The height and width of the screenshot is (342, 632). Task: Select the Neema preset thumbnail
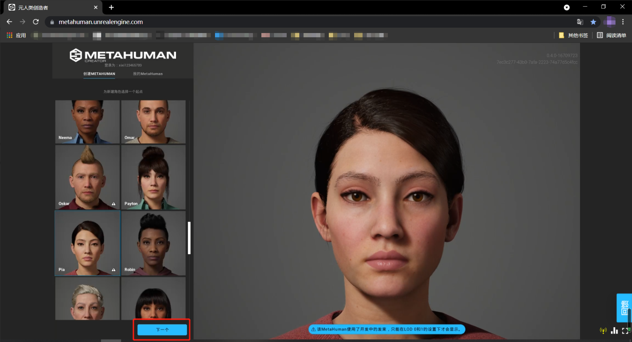click(87, 122)
